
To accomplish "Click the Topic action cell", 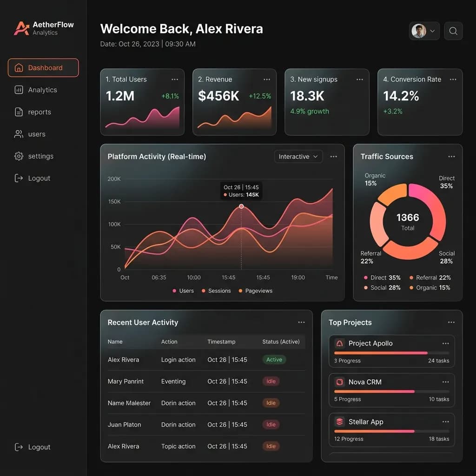I will (178, 446).
